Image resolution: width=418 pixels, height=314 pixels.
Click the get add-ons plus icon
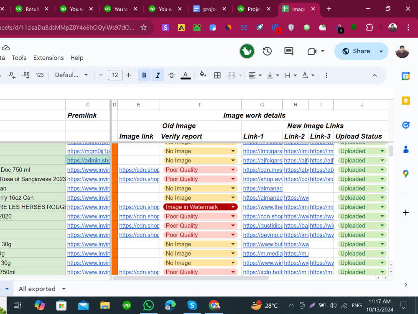click(406, 213)
